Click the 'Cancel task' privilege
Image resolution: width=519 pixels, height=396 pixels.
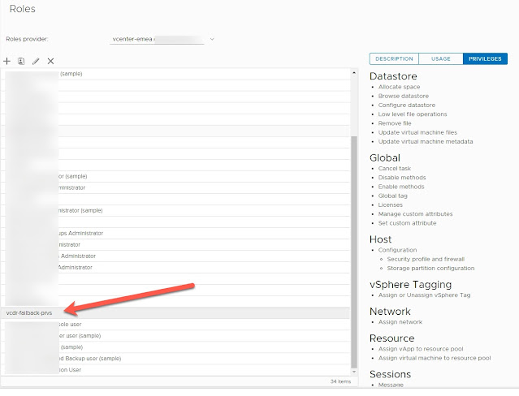395,169
